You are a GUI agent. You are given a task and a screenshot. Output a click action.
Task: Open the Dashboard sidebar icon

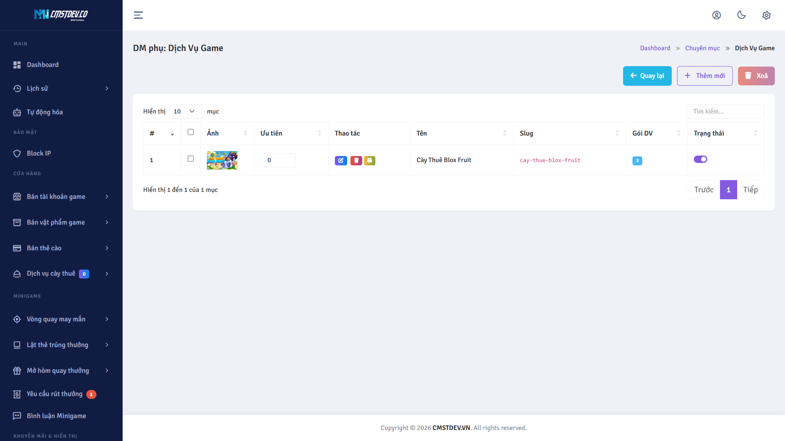pos(17,65)
